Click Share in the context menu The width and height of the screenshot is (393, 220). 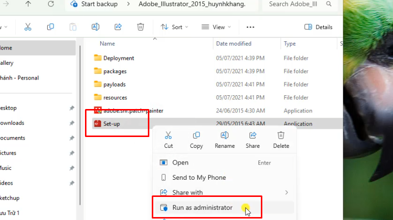pyautogui.click(x=253, y=140)
